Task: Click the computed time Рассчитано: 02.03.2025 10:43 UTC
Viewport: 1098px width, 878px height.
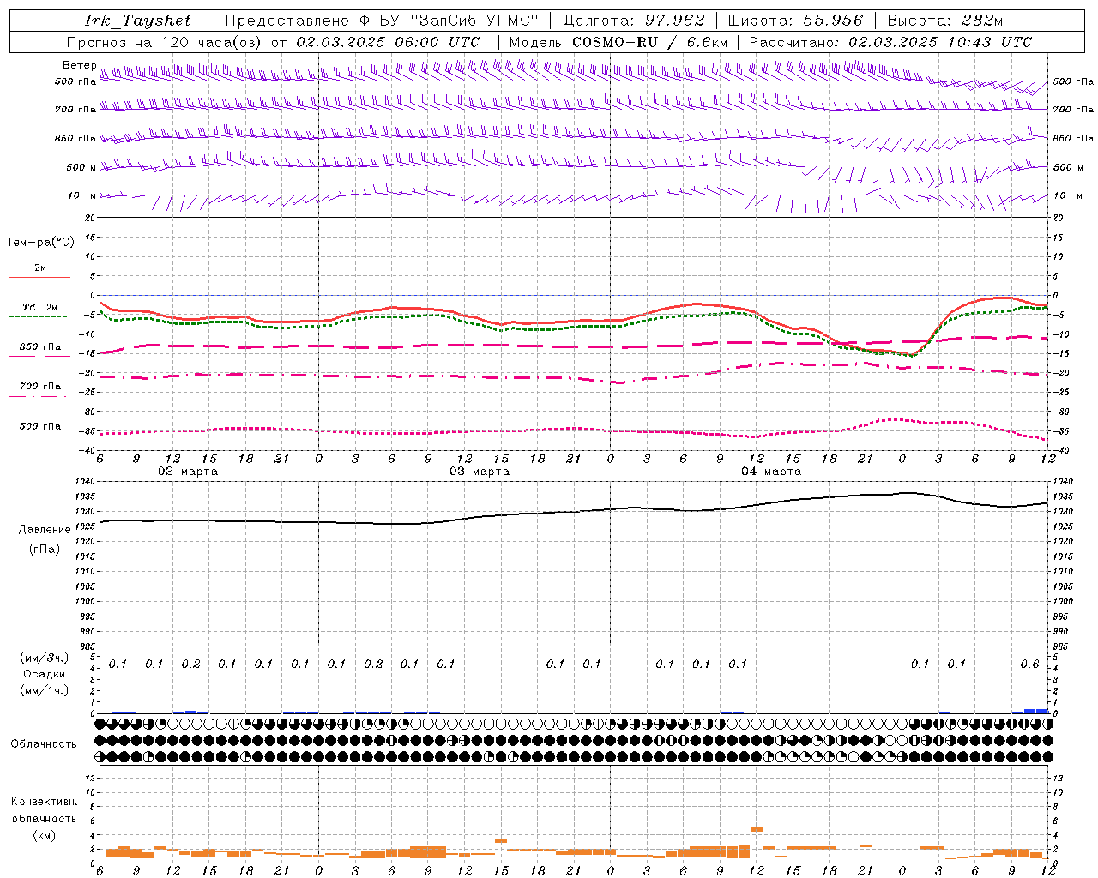Action: [x=890, y=42]
